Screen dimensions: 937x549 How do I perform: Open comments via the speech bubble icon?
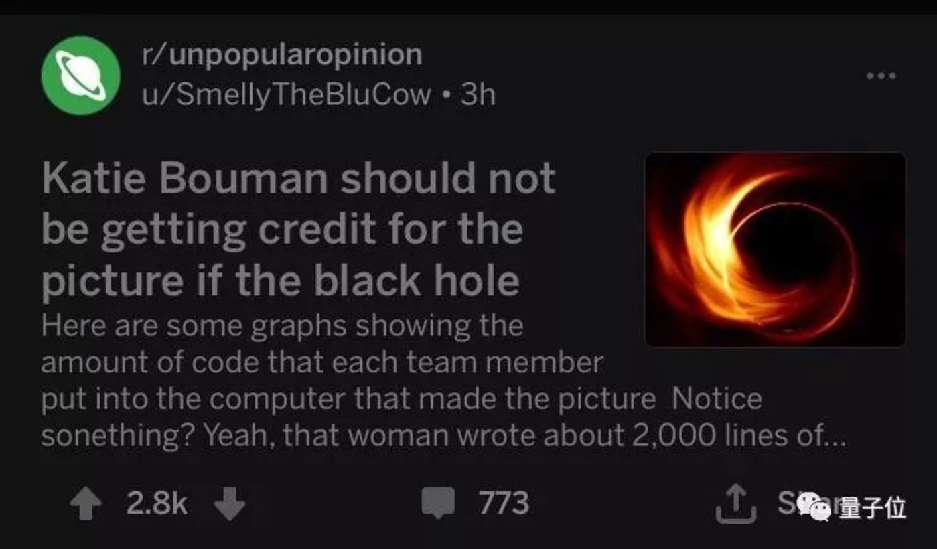438,503
